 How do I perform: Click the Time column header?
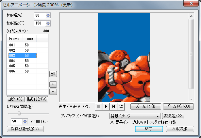(x=30, y=39)
